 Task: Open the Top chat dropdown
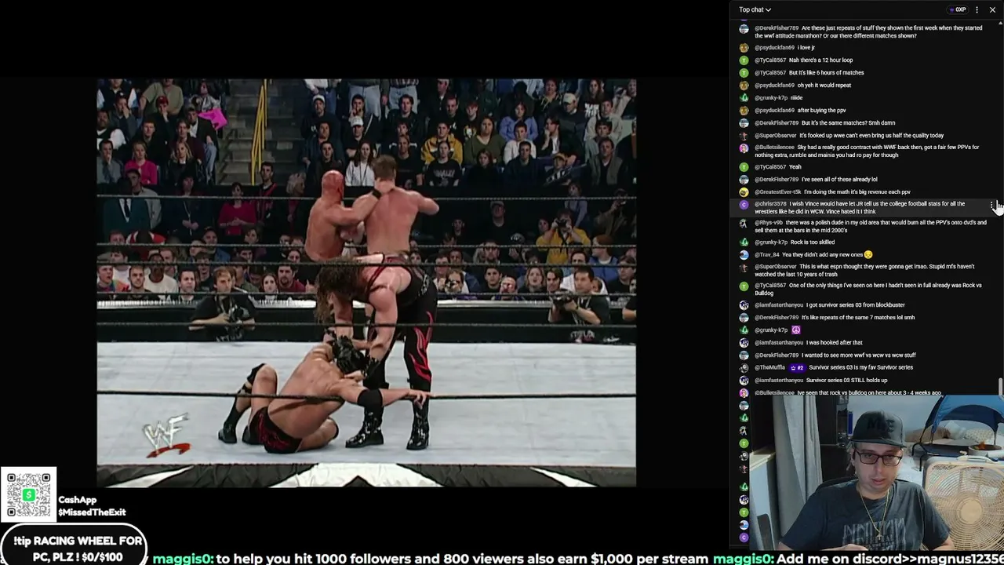pyautogui.click(x=755, y=9)
